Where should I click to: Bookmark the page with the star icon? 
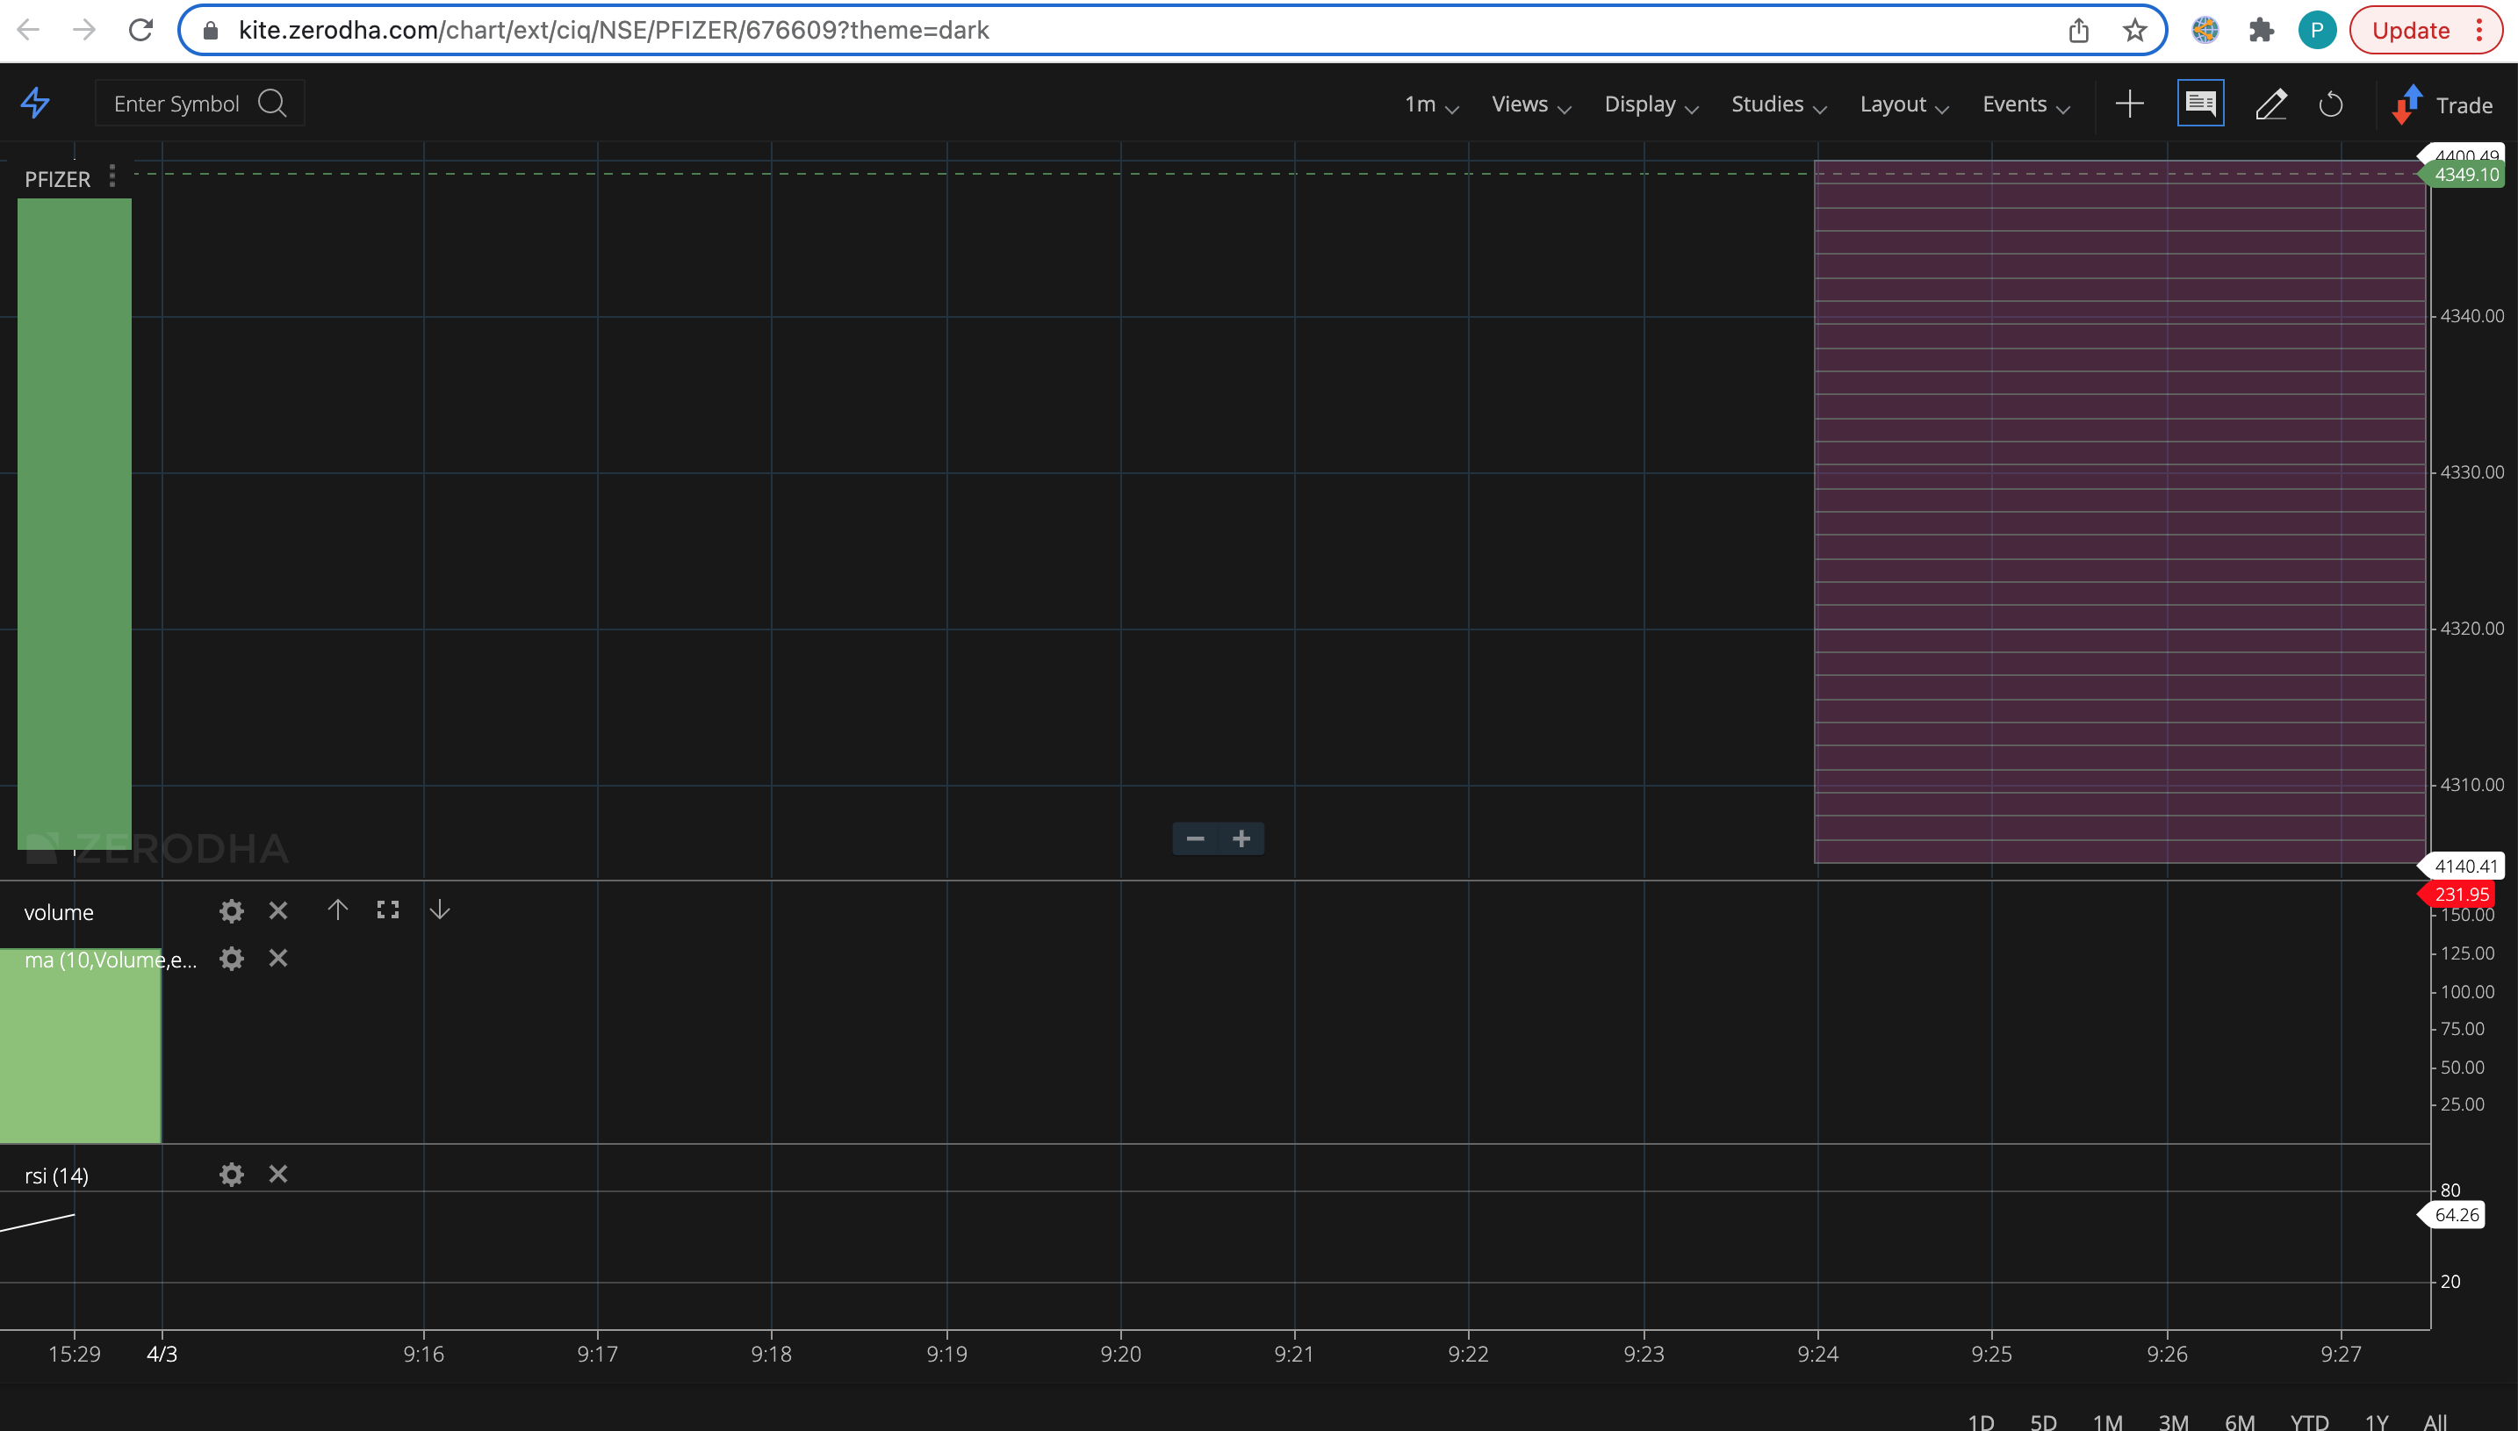point(2133,31)
